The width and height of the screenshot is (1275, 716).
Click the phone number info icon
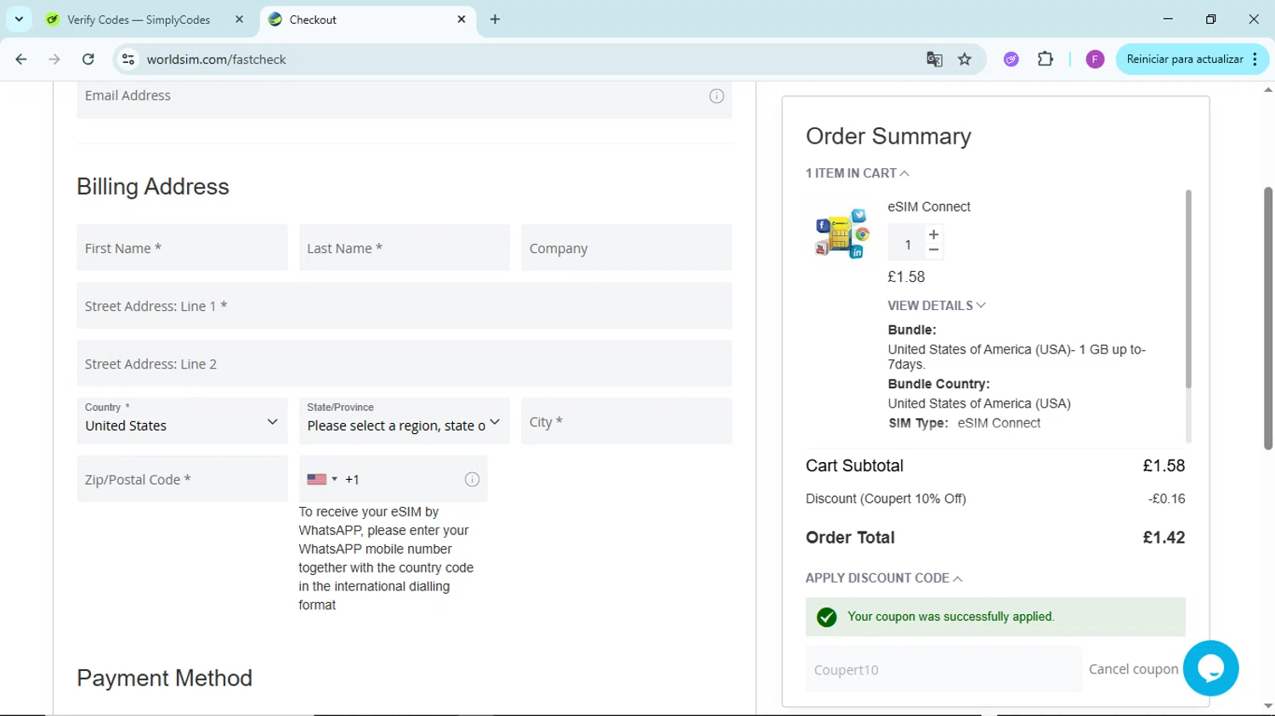point(472,480)
